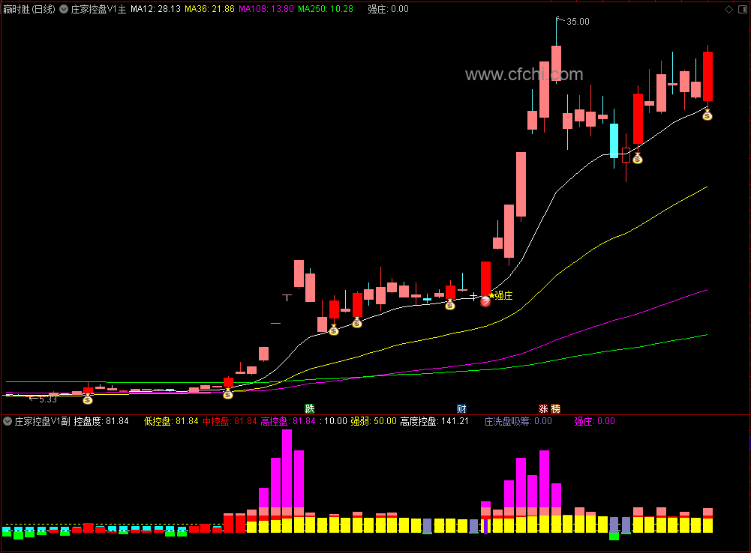This screenshot has height=553, width=751.
Task: Click the orange 榜 event marker
Action: (555, 408)
